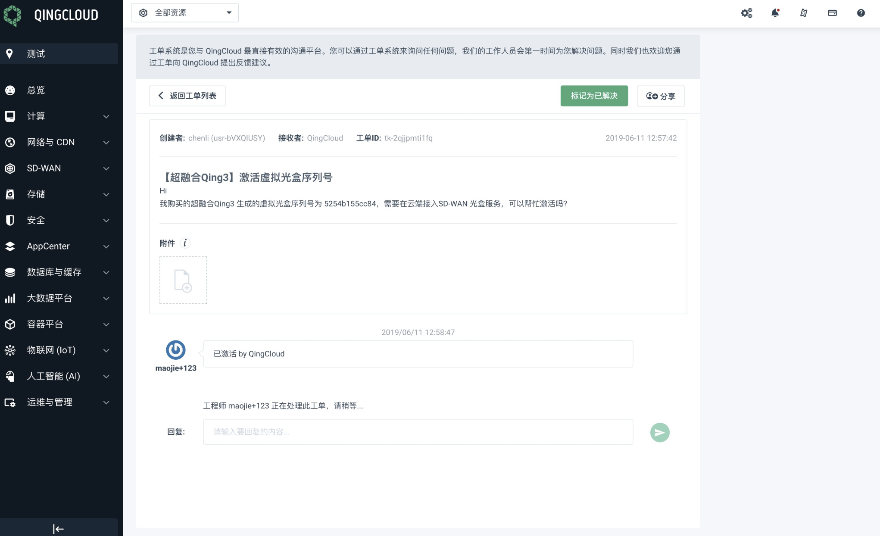This screenshot has height=536, width=880.
Task: Open the settings gears icon in top bar
Action: coord(746,13)
